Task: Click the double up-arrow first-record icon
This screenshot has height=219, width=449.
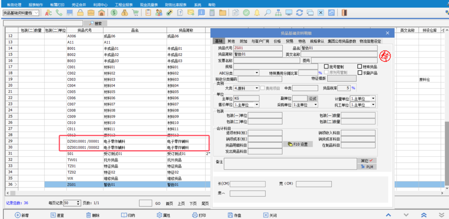Action: (424, 215)
